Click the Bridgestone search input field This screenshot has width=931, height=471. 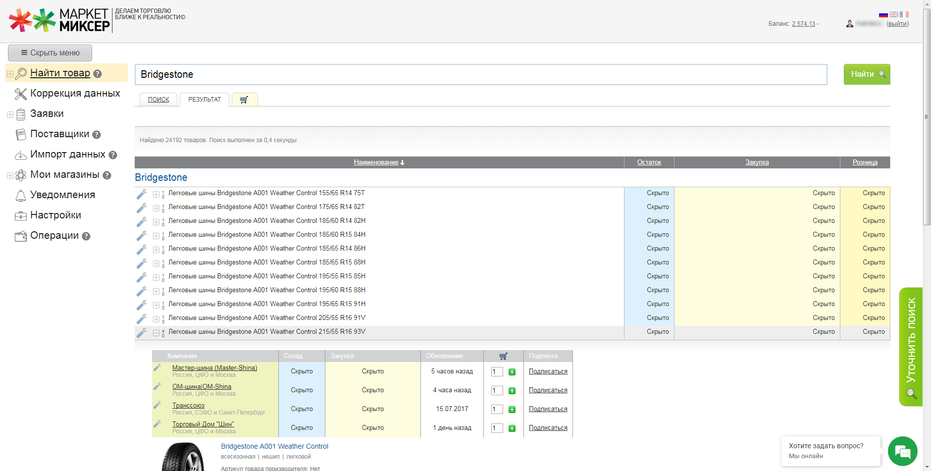tap(480, 74)
